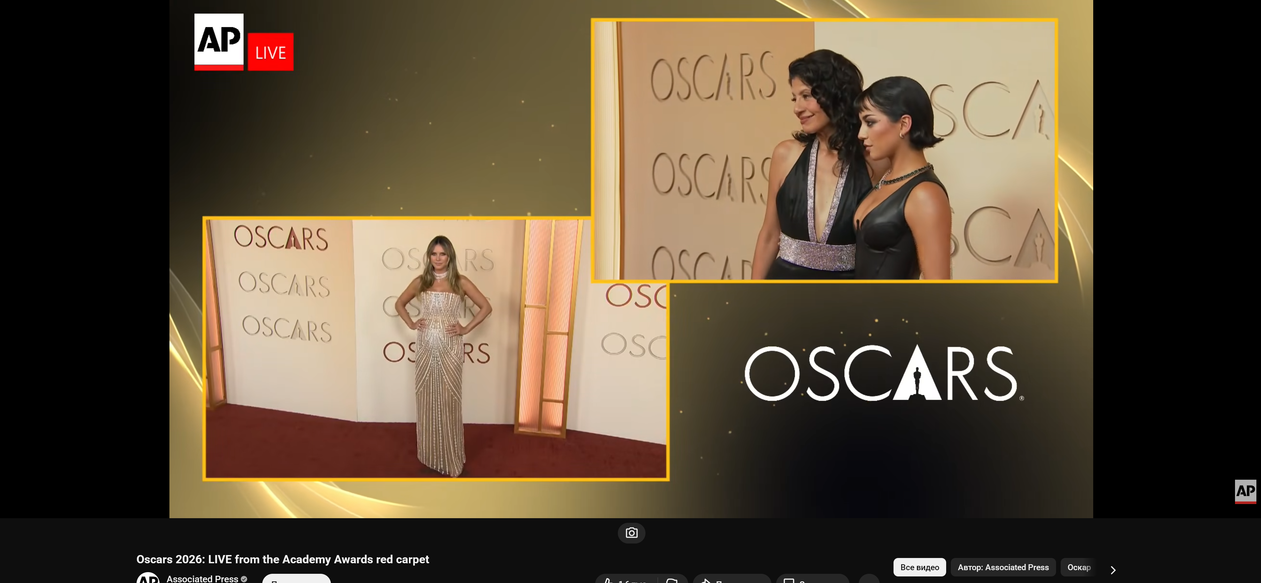Click the red LIVE badge in video
Viewport: 1261px width, 583px height.
point(270,52)
